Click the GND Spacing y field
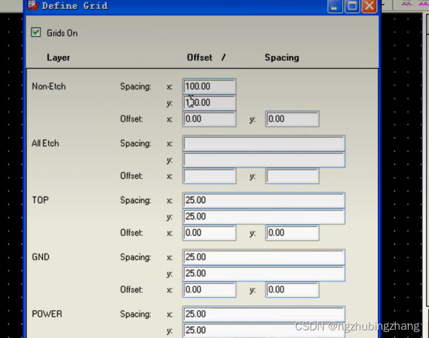Image resolution: width=429 pixels, height=338 pixels. [263, 273]
